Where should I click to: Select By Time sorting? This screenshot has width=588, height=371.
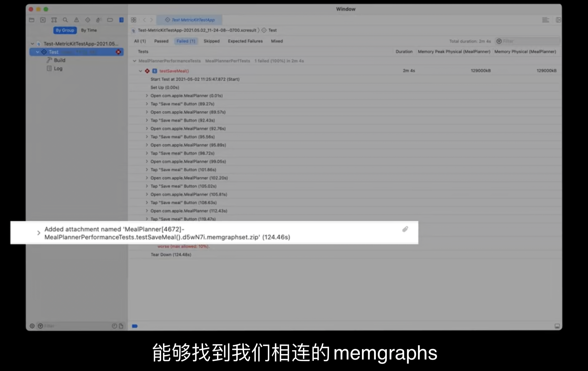[x=89, y=30]
